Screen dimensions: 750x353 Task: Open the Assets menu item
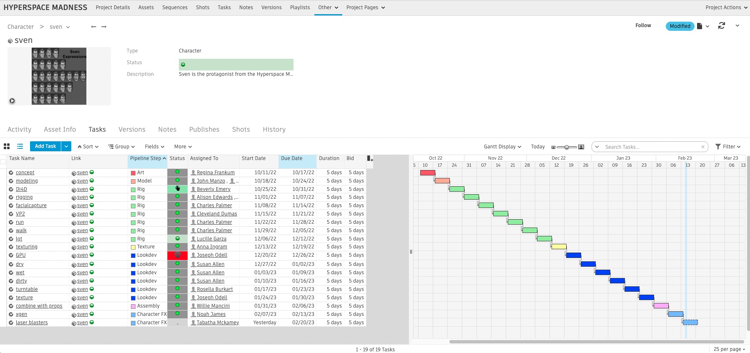point(146,8)
